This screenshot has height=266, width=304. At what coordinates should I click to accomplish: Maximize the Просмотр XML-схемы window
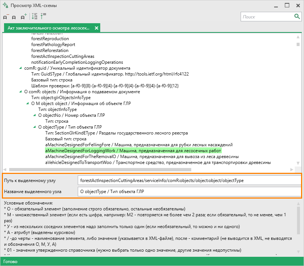287,6
